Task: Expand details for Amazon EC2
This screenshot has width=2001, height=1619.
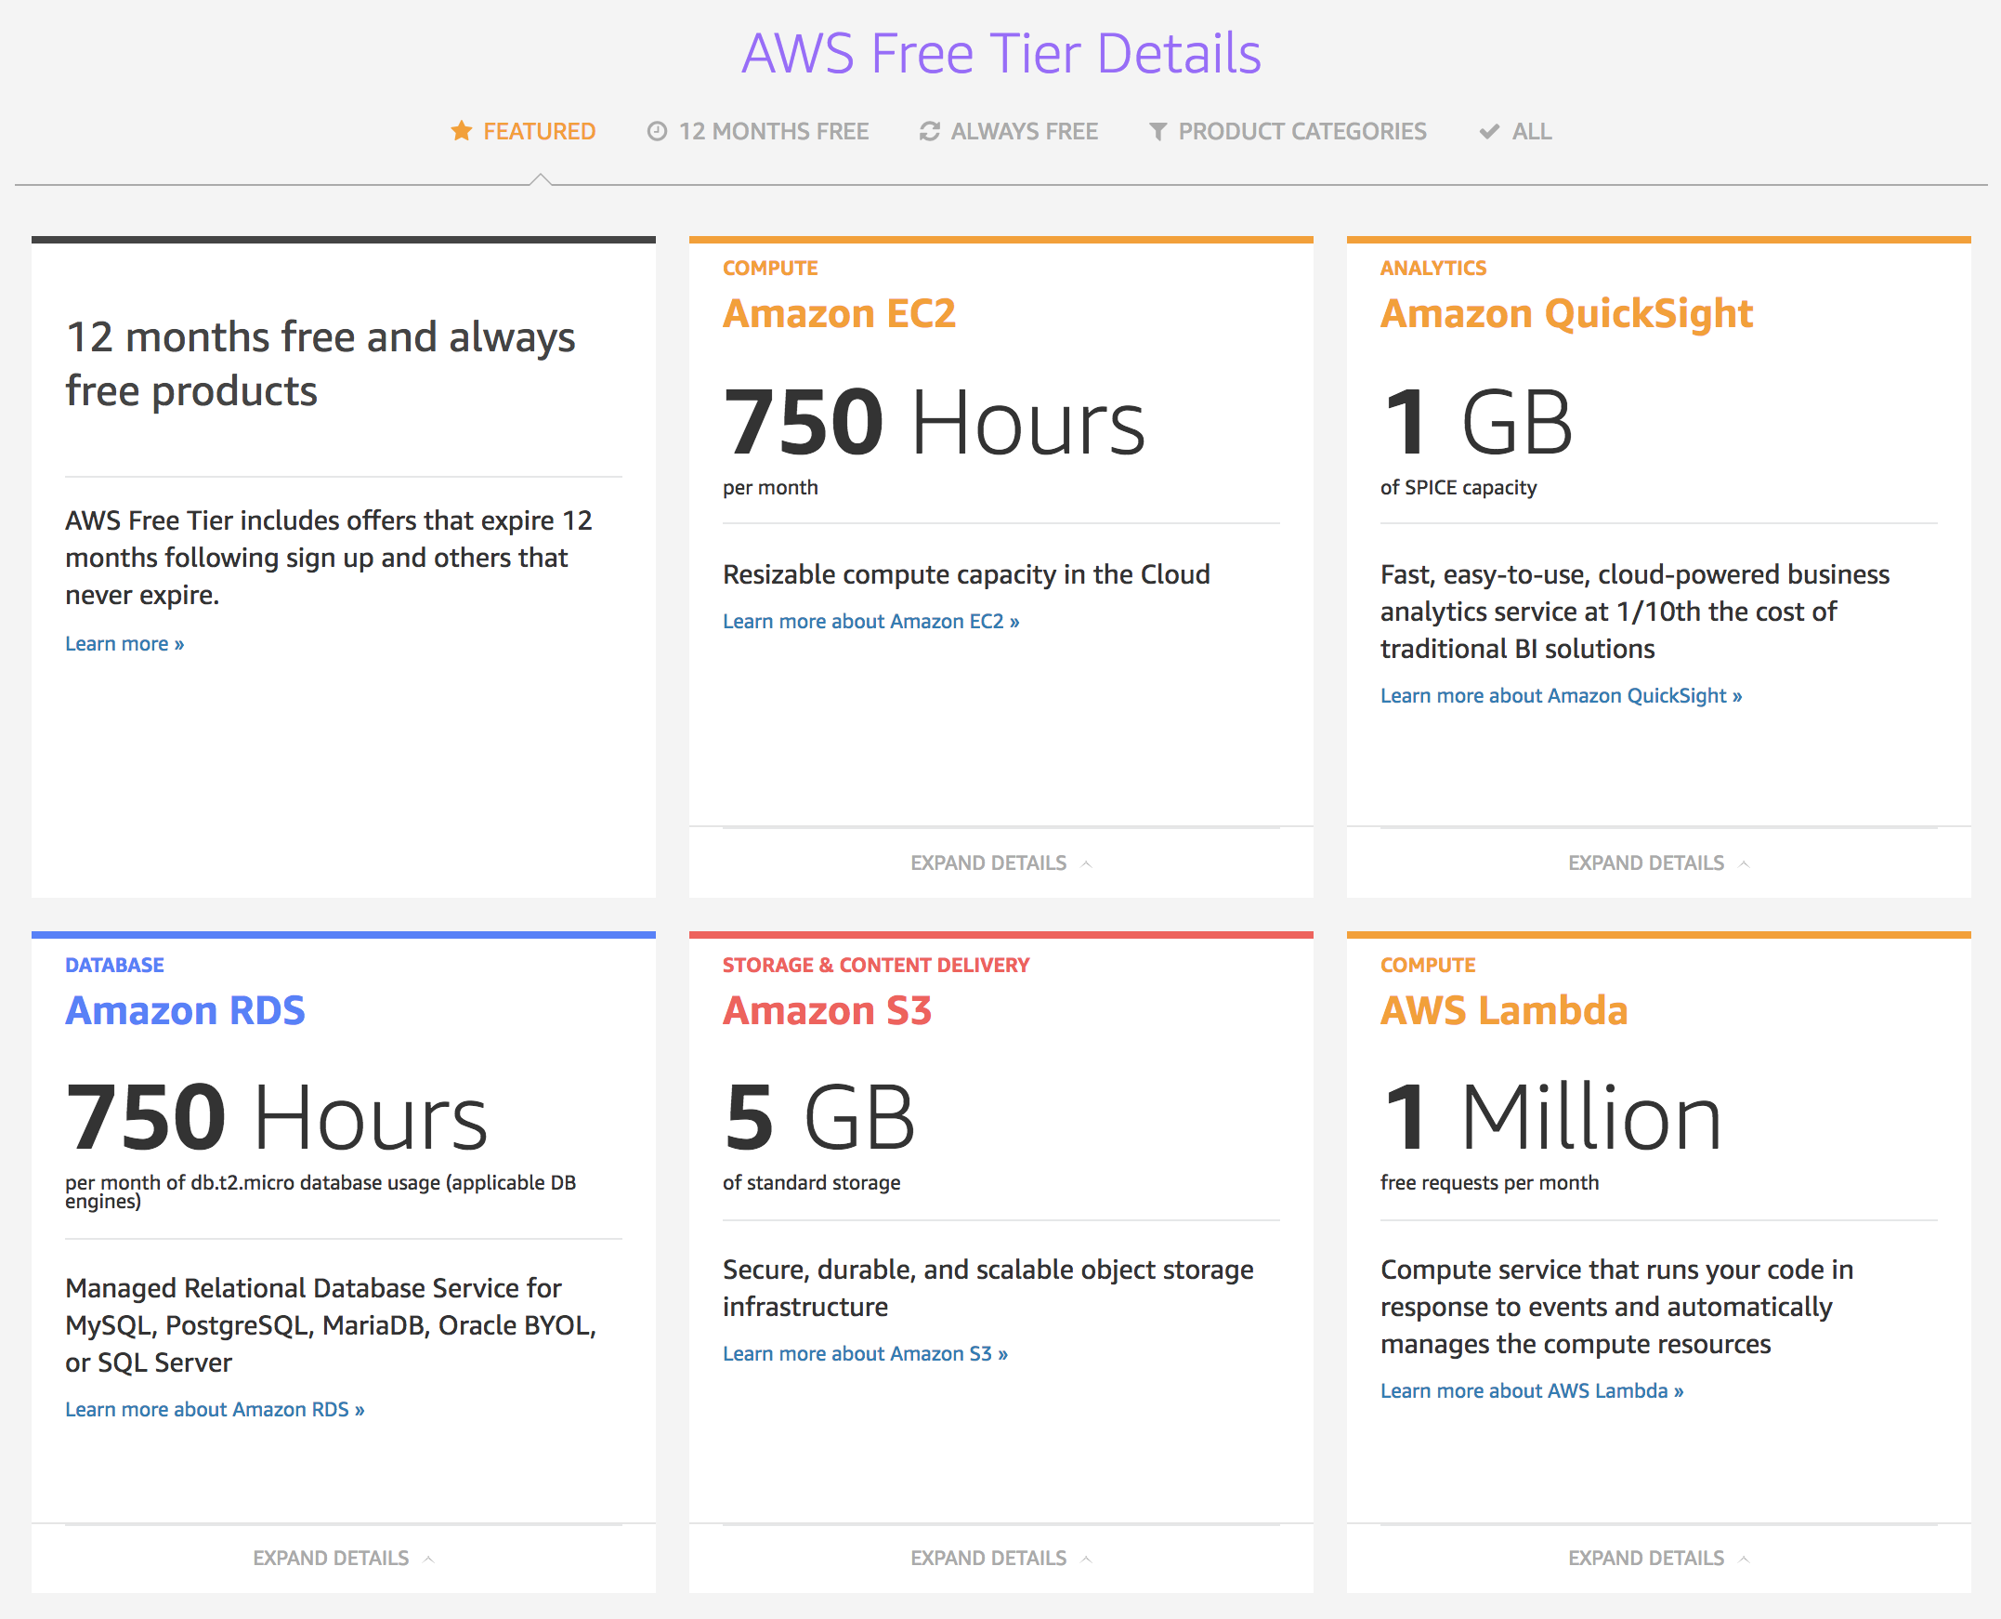Action: tap(1001, 862)
